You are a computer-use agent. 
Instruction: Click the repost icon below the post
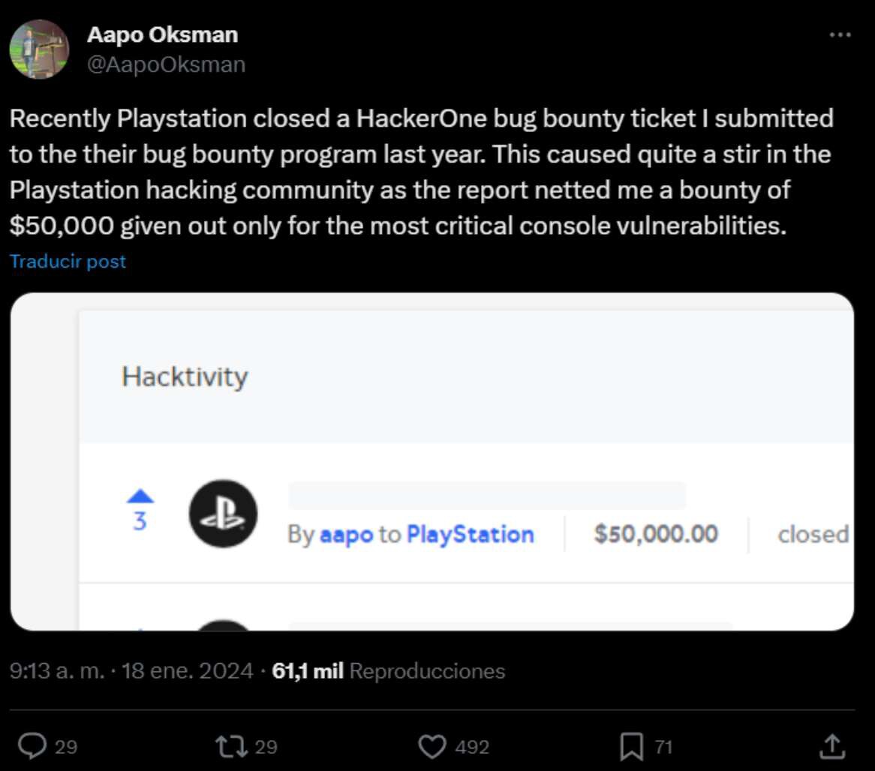coord(233,746)
